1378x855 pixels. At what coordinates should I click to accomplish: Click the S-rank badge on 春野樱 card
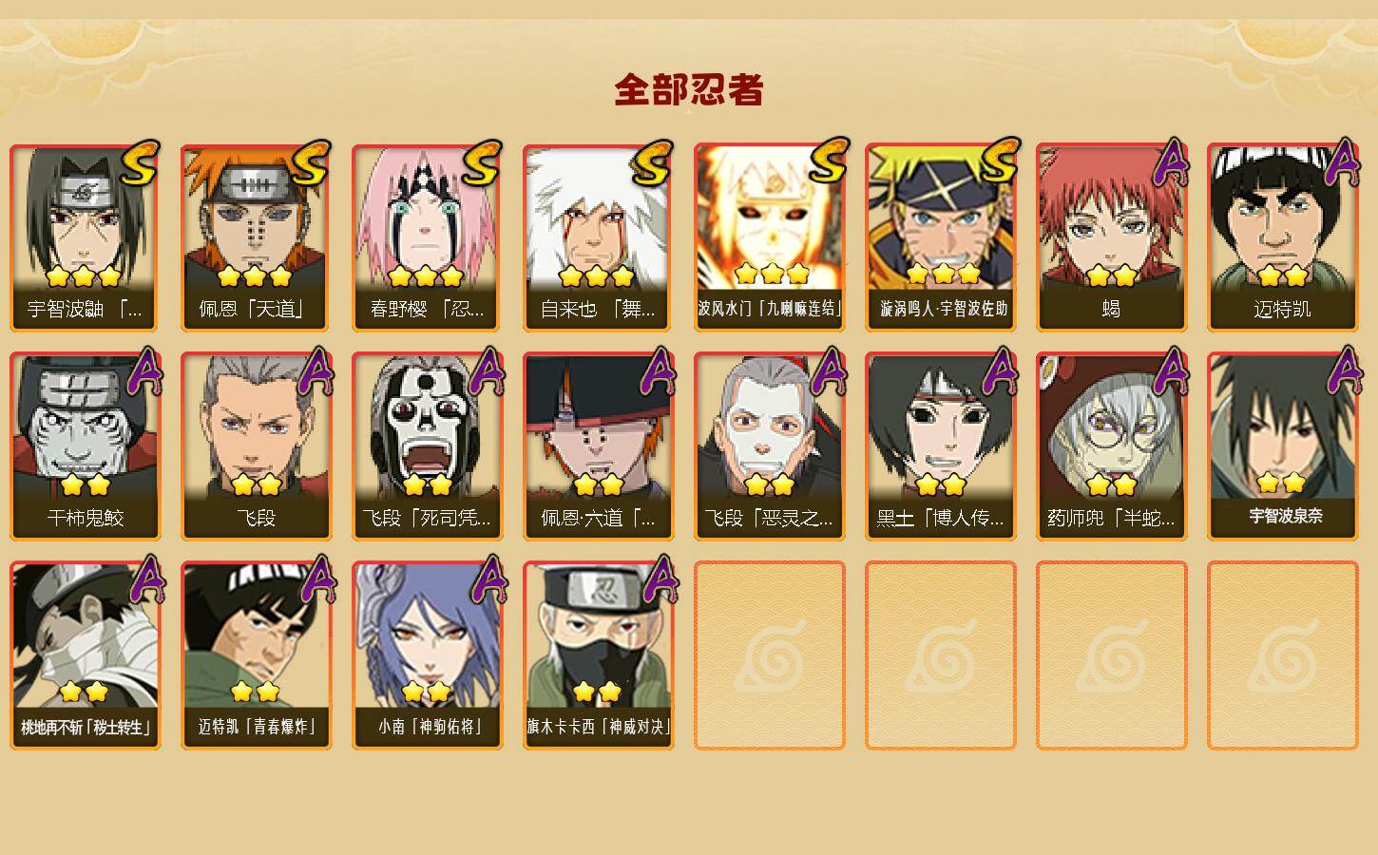pyautogui.click(x=482, y=163)
